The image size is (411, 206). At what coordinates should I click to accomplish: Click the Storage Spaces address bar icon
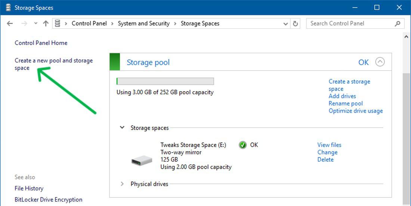point(58,24)
